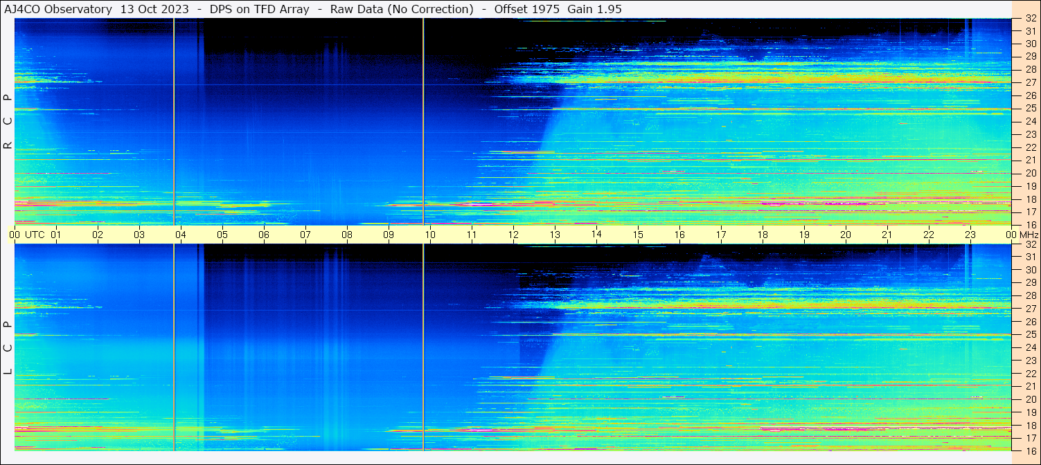Click the 28 MHz label on the lower LCP scale

tap(1030, 295)
